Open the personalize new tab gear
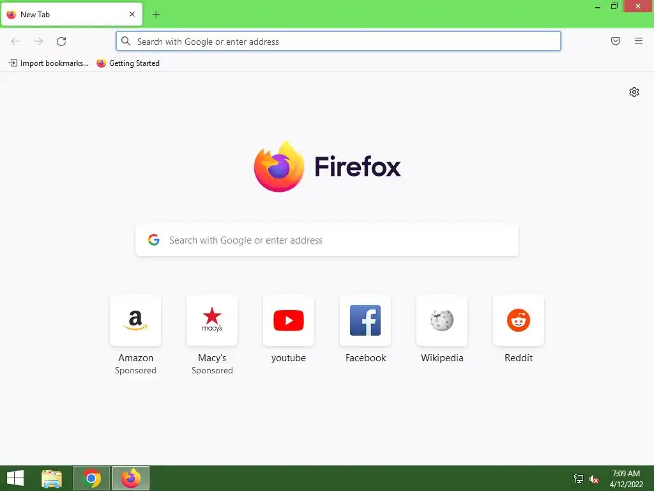Screen dimensions: 654x491 (634, 92)
